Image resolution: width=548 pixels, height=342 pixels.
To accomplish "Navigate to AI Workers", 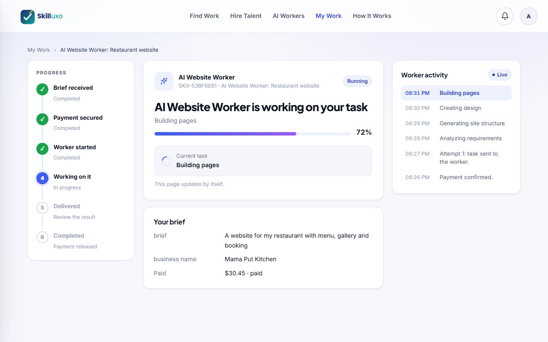I will click(x=289, y=16).
